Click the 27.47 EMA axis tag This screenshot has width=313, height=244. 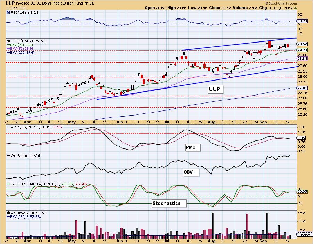click(302, 88)
